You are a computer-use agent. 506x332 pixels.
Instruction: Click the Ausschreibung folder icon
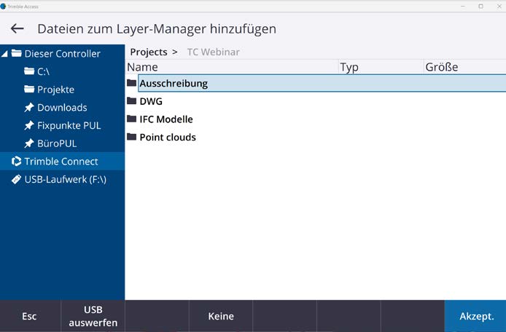132,83
